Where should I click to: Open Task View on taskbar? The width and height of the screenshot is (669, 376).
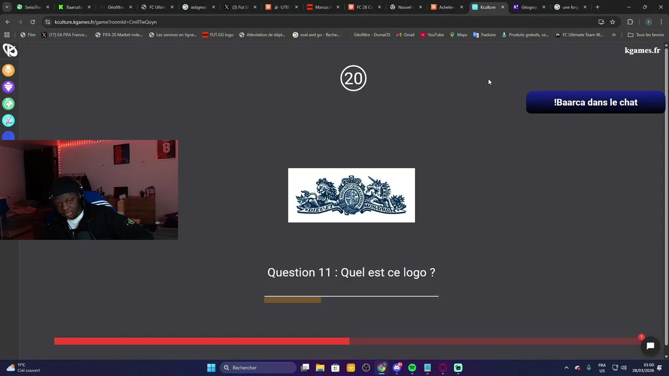tap(305, 368)
